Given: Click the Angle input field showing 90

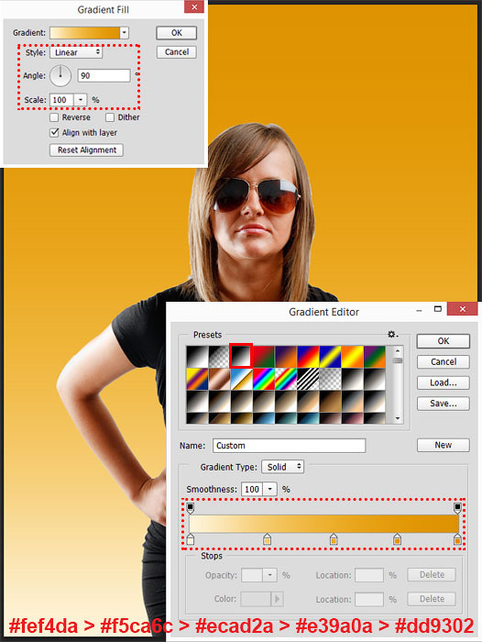Looking at the screenshot, I should (x=104, y=76).
